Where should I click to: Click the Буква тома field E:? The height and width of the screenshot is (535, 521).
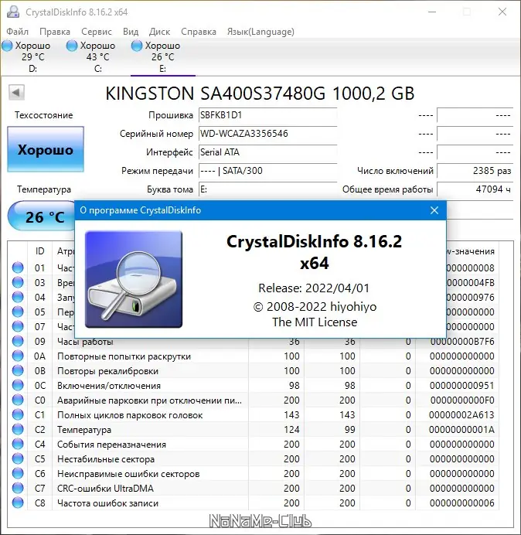click(x=267, y=189)
